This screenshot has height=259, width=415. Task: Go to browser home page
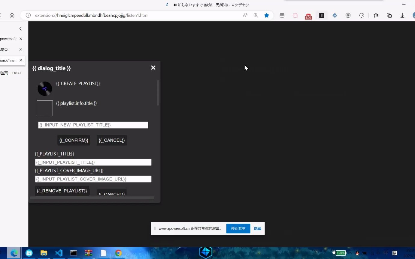pos(12,15)
